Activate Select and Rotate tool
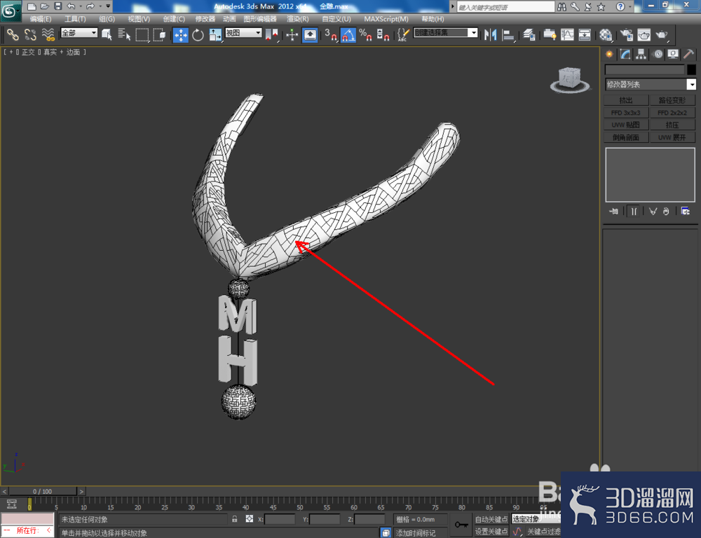701x538 pixels. tap(198, 34)
